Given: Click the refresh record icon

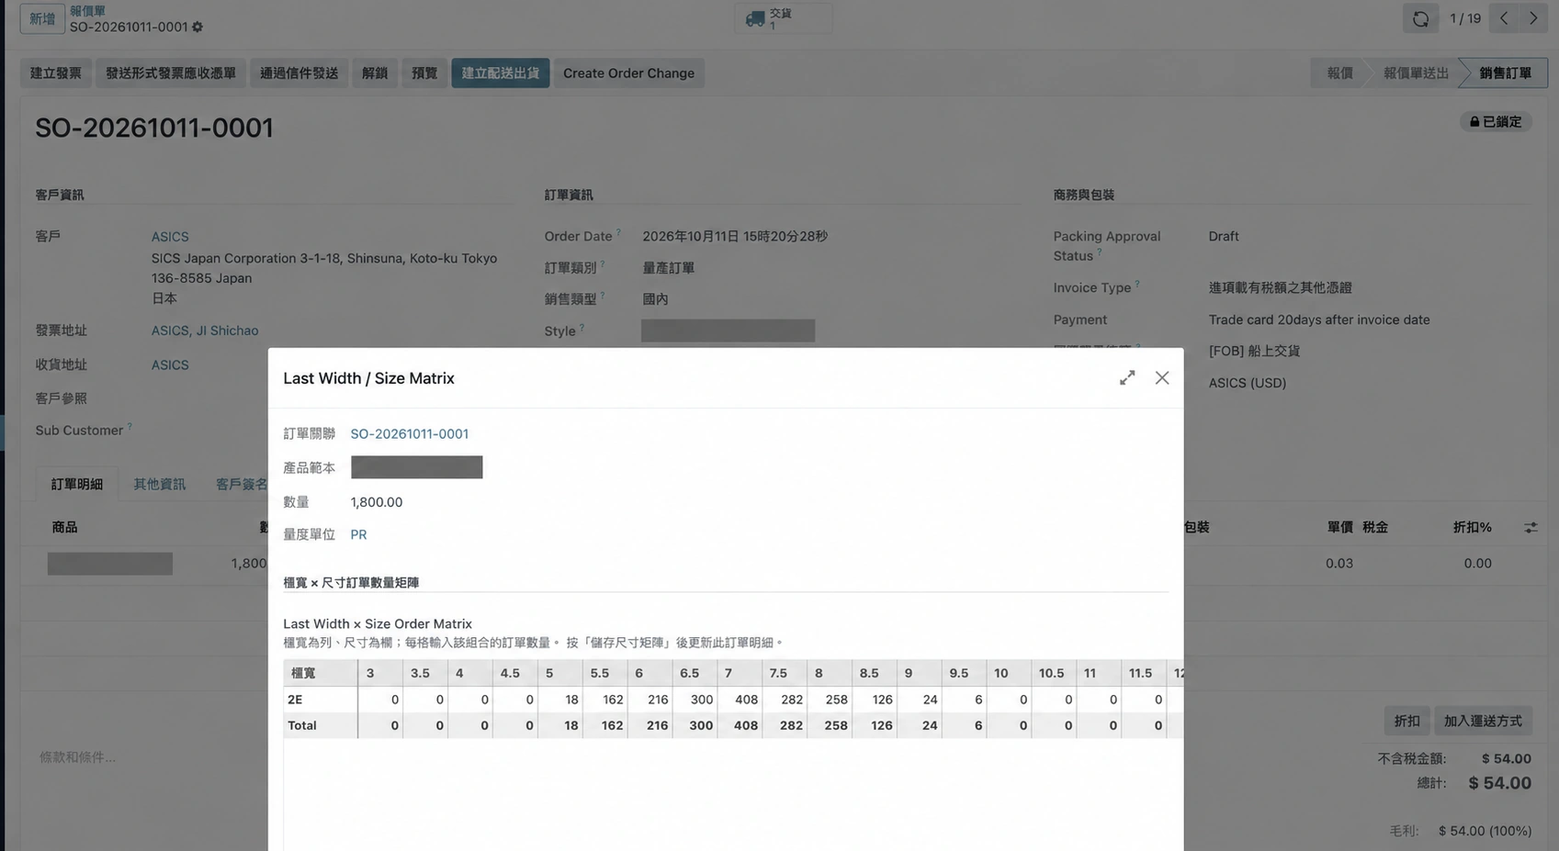Looking at the screenshot, I should point(1420,18).
